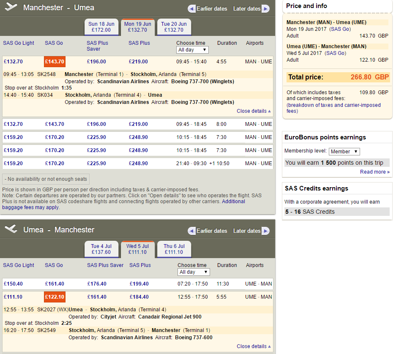This screenshot has height=354, width=396.
Task: Open the Choose time dropdown for Umea - Manchester
Action: 194,272
